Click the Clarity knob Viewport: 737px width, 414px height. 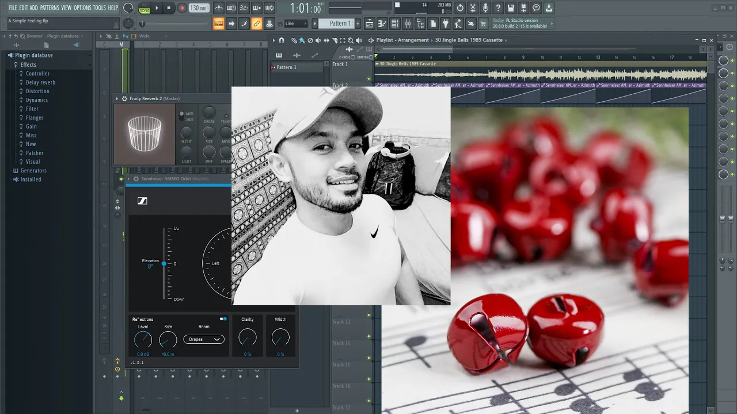tap(247, 338)
